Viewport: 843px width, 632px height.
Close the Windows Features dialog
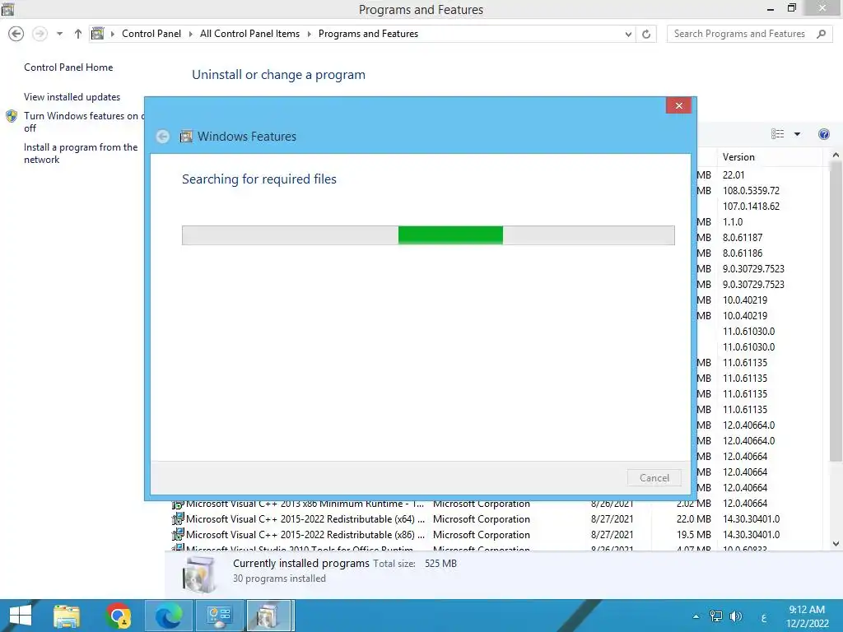(678, 105)
